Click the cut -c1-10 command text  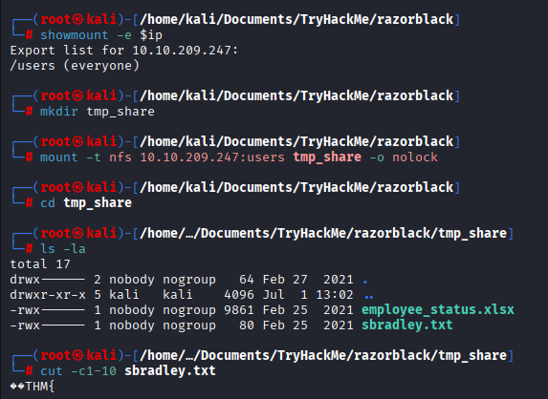click(78, 370)
